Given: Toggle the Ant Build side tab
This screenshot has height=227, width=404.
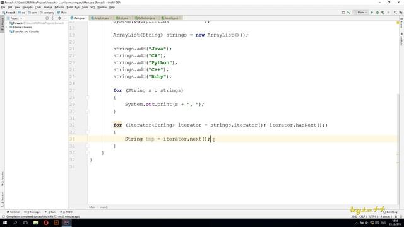Looking at the screenshot, I should point(401,39).
